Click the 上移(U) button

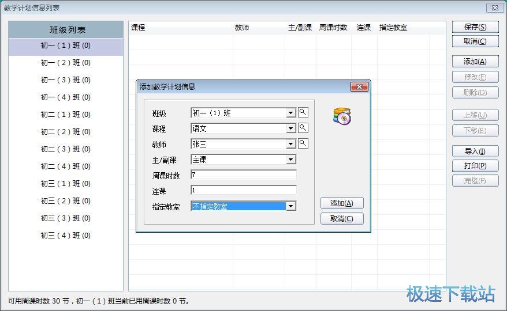475,115
